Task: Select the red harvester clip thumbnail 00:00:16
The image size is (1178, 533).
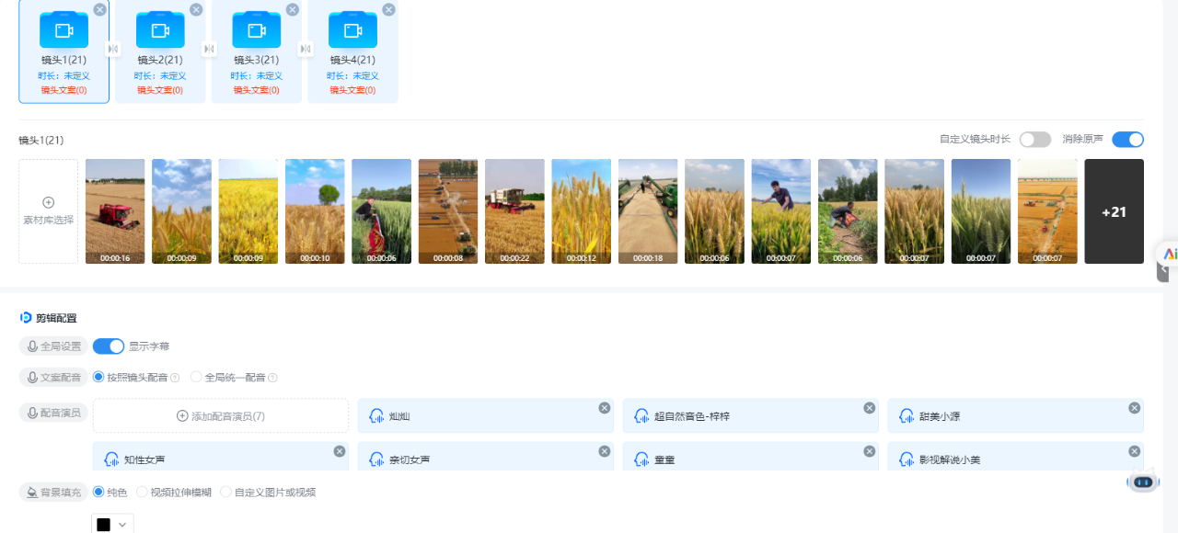Action: coord(115,211)
